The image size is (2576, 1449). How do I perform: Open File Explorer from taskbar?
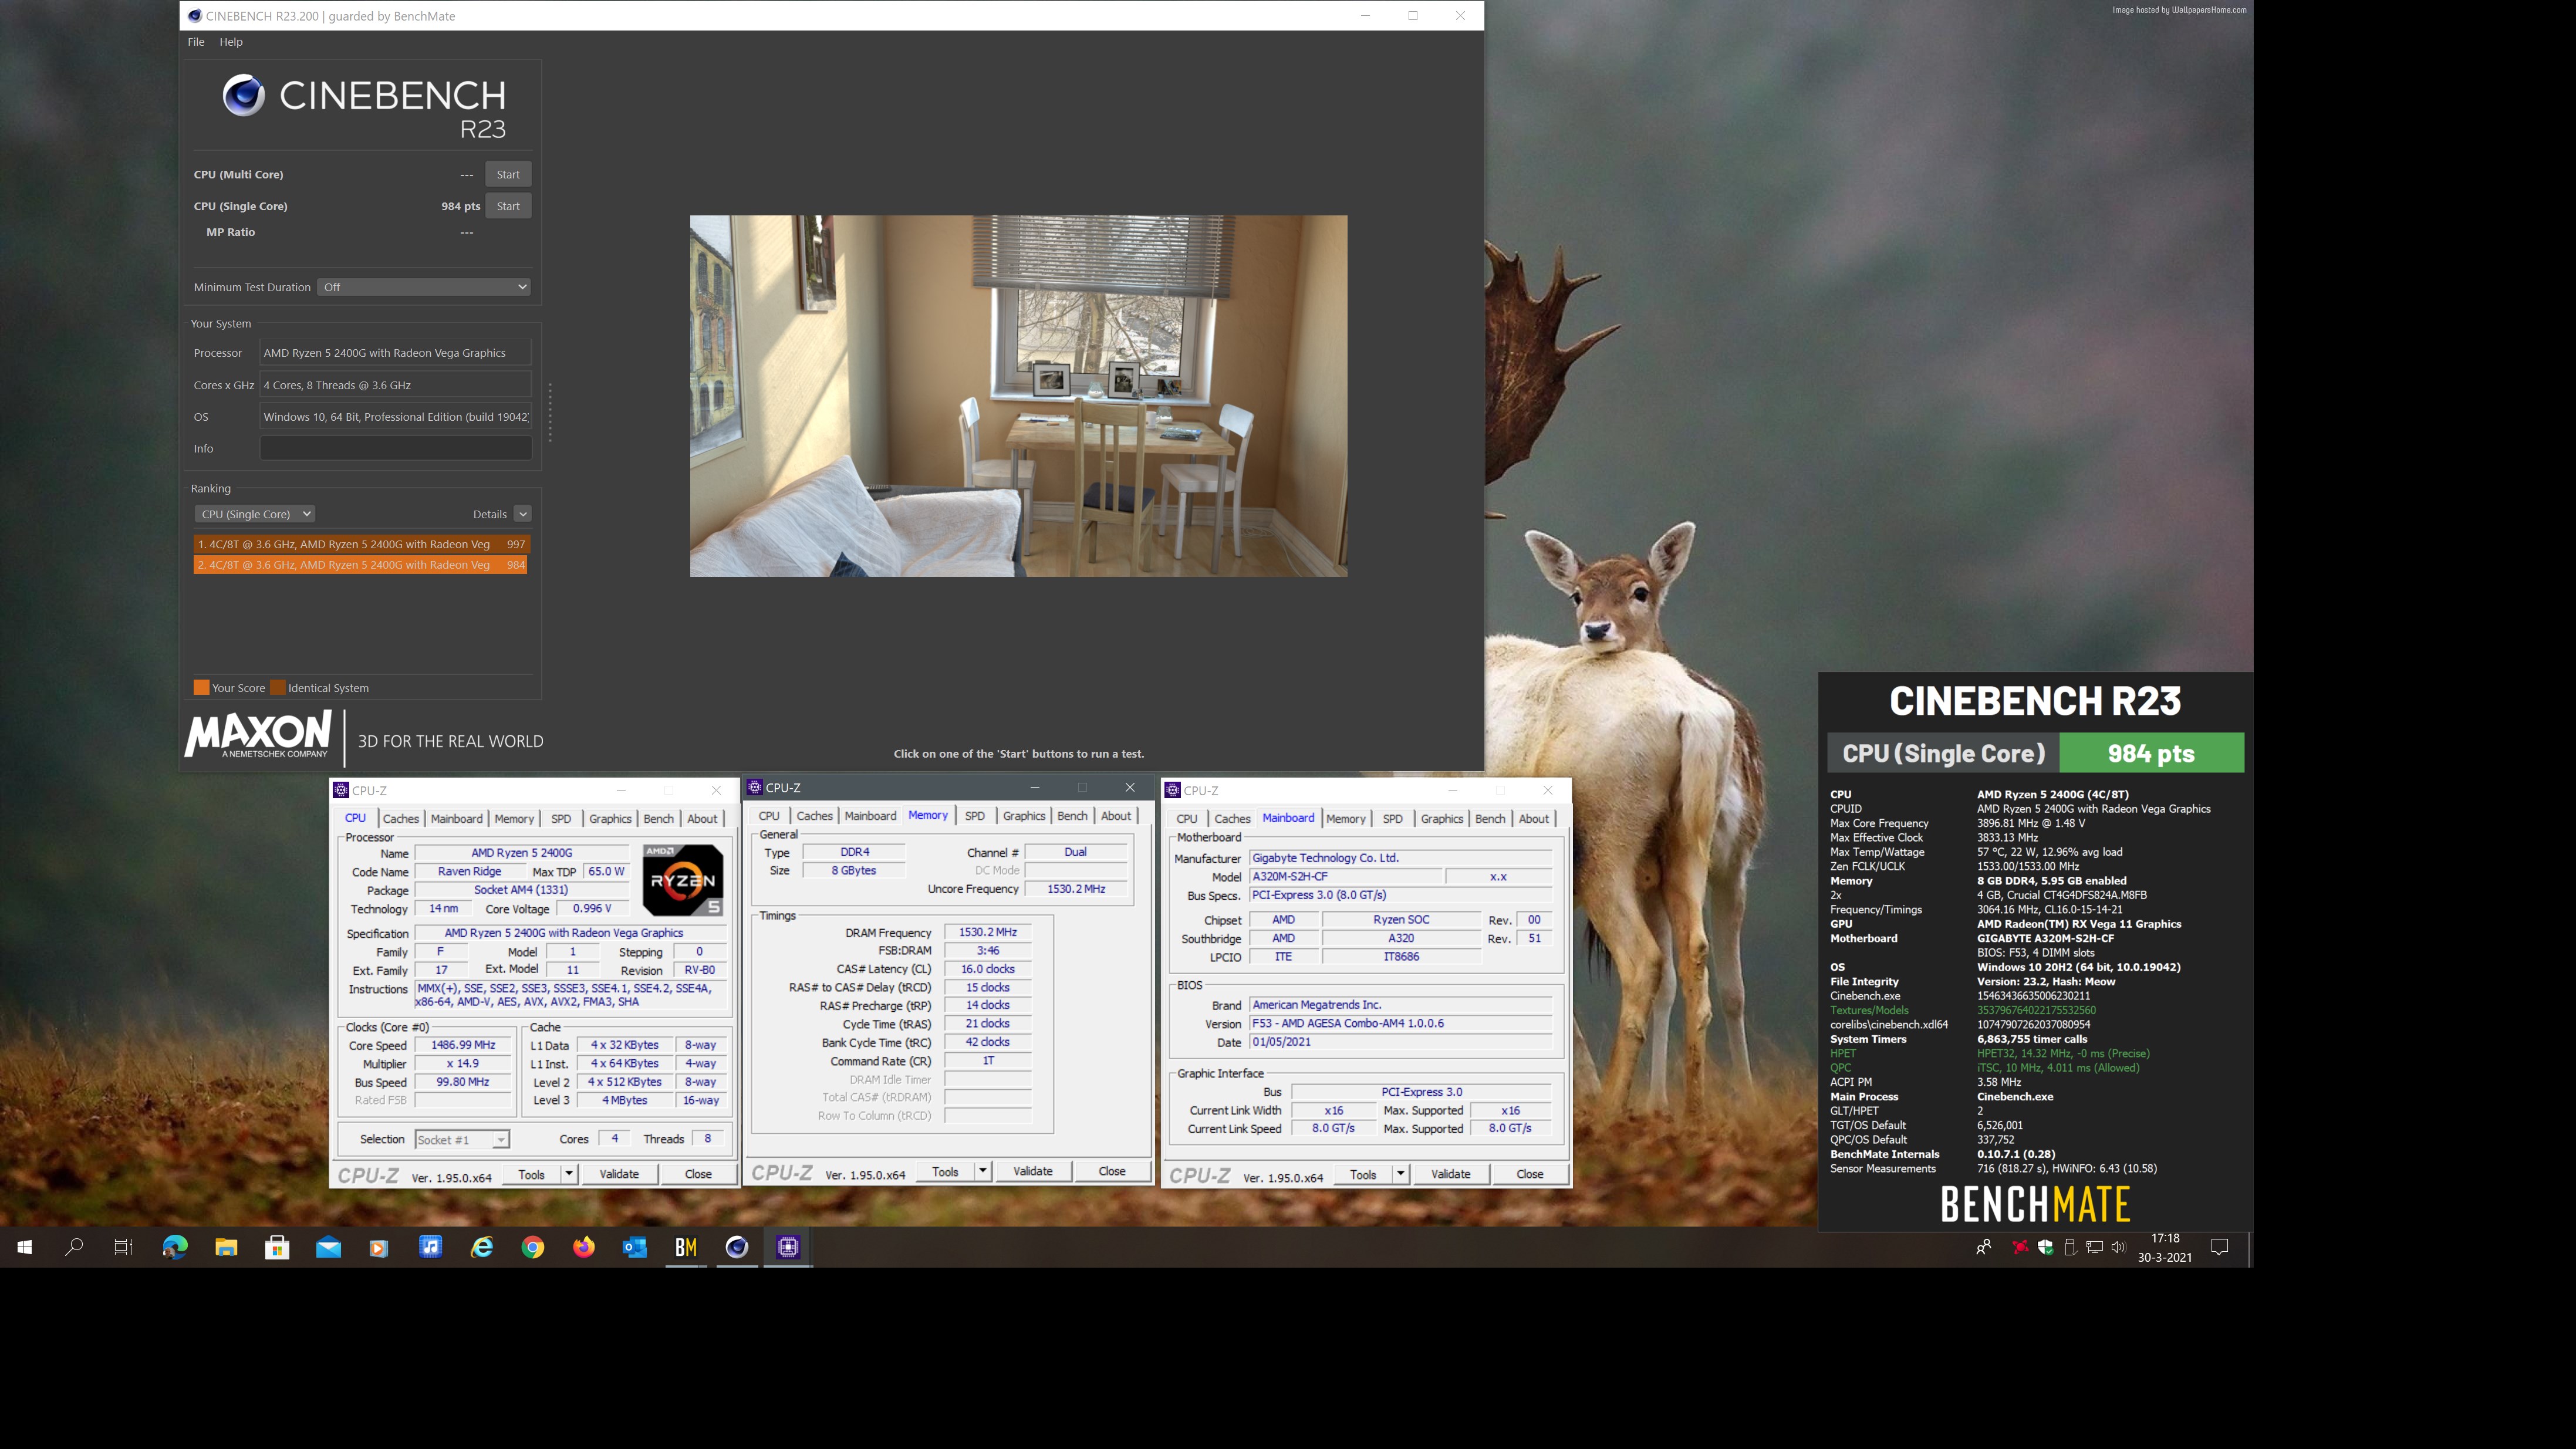point(226,1247)
